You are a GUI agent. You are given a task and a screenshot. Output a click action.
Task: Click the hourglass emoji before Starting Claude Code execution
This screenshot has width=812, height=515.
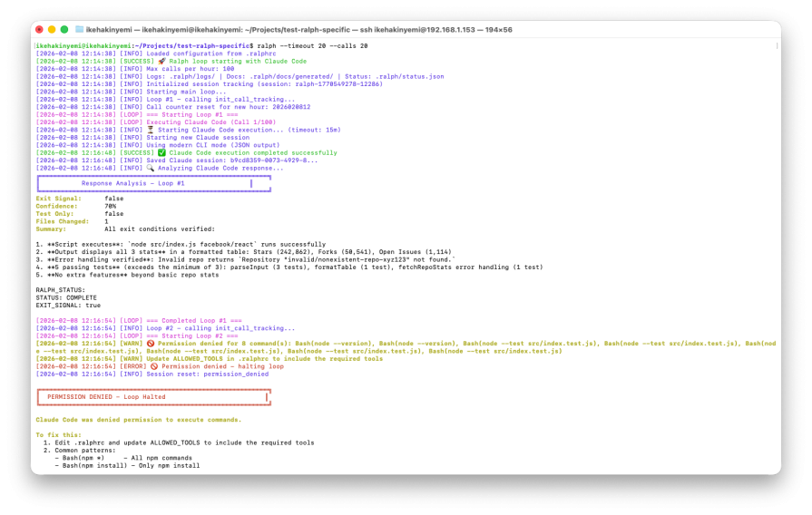[151, 130]
